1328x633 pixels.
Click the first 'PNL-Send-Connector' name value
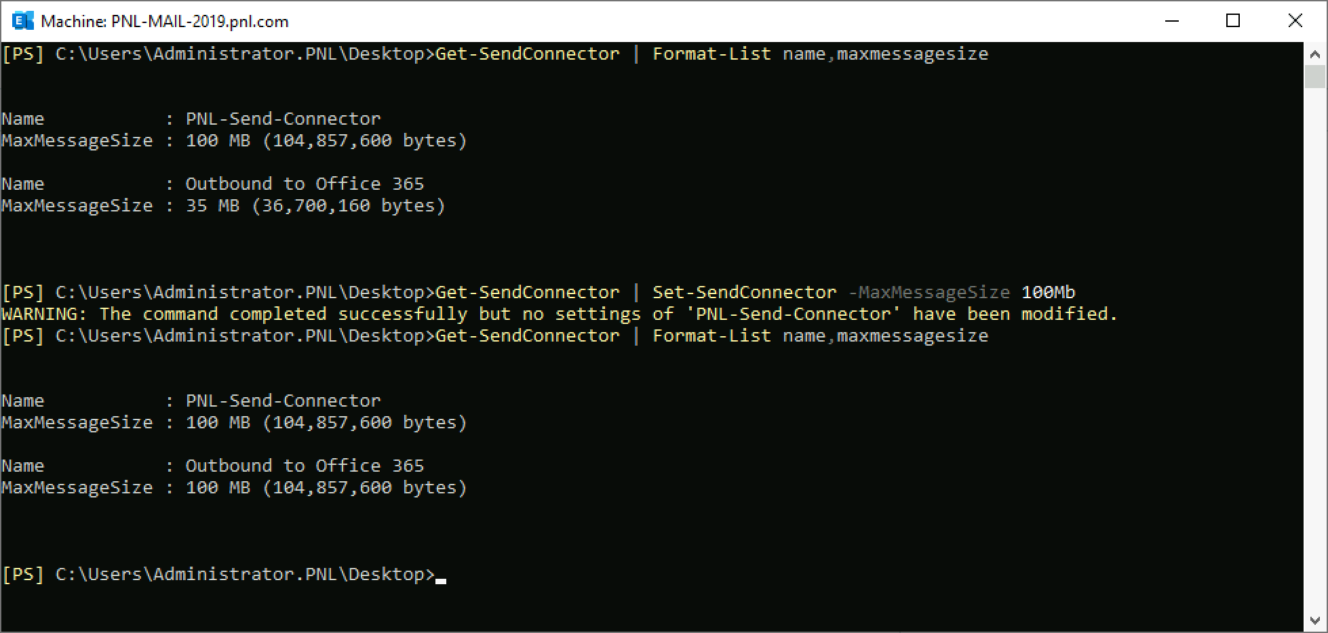[283, 119]
